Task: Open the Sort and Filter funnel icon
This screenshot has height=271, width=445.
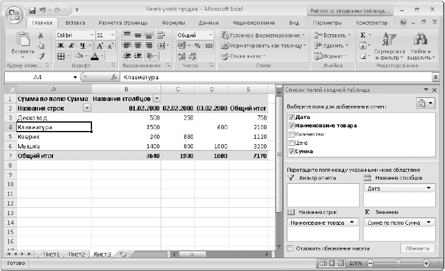Action: (389, 38)
